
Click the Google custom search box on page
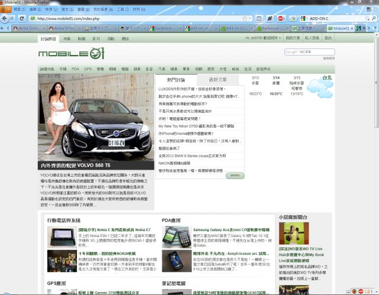click(309, 52)
